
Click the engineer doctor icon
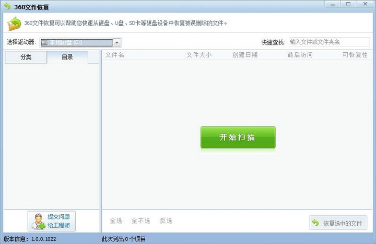38,222
